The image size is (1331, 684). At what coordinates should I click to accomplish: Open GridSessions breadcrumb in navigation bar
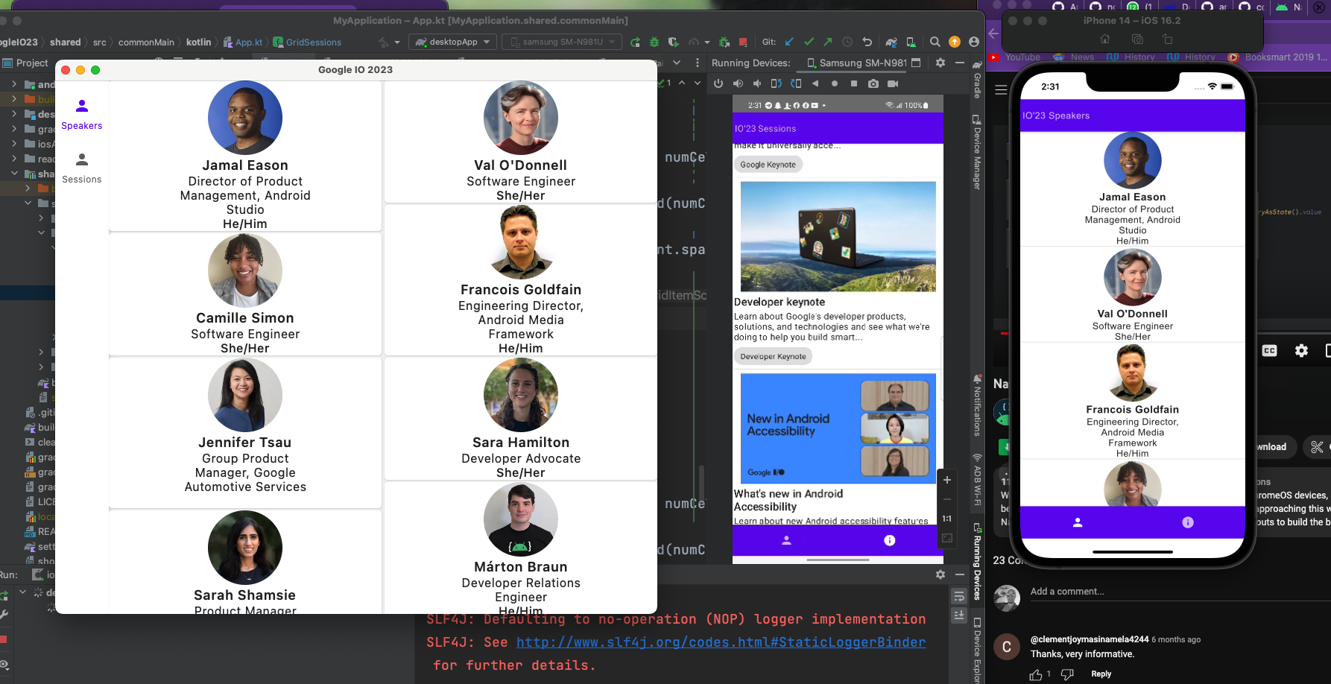click(307, 42)
